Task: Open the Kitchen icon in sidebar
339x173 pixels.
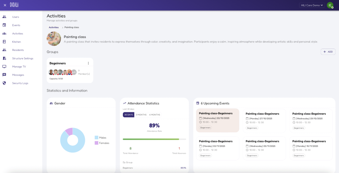Action: pos(4,42)
